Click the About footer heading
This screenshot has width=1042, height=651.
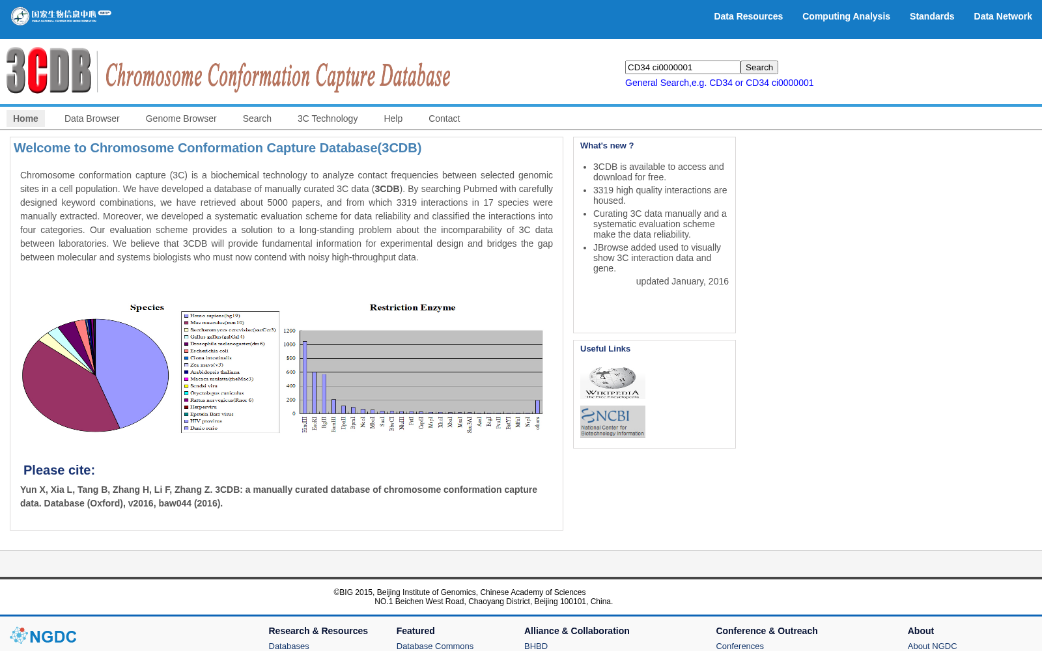coord(921,631)
